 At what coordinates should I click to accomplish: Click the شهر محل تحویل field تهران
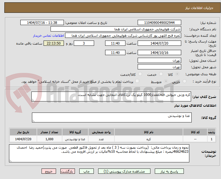coord(159,67)
